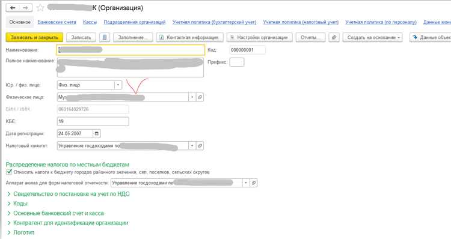Go back with the left arrow button
This screenshot has height=239, width=451.
(13, 8)
